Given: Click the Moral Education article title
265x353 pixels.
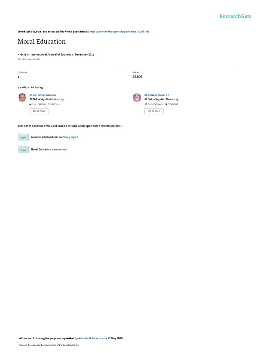Looking at the screenshot, I should pos(42,42).
